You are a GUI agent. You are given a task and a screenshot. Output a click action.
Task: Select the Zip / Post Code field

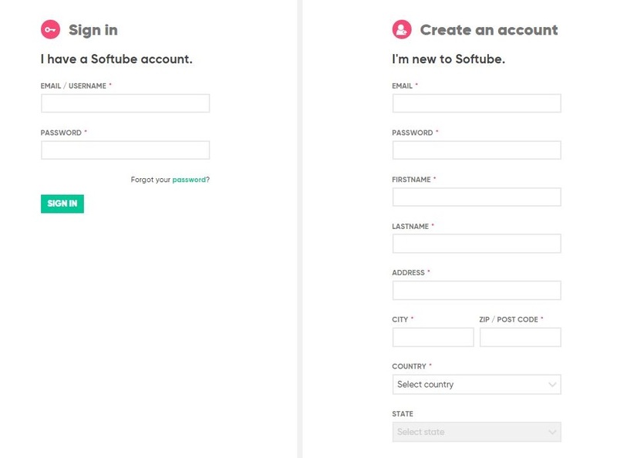[521, 337]
